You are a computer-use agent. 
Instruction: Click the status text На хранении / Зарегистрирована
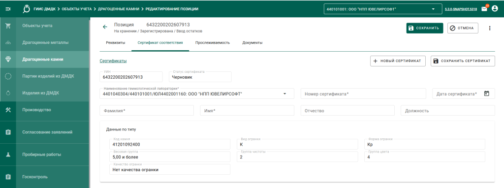point(158,31)
